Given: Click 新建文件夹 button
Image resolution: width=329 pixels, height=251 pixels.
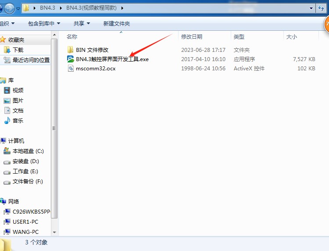Looking at the screenshot, I should (x=116, y=24).
